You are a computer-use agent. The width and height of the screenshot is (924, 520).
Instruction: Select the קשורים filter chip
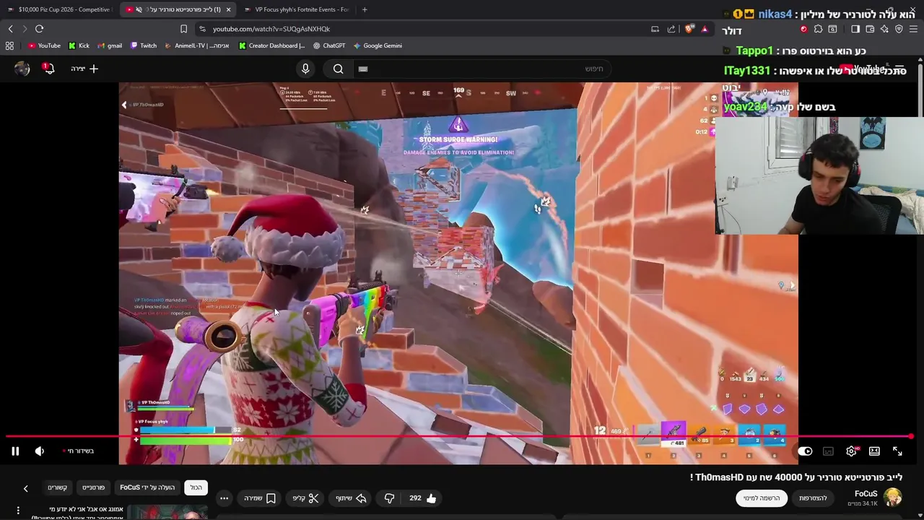pos(57,487)
